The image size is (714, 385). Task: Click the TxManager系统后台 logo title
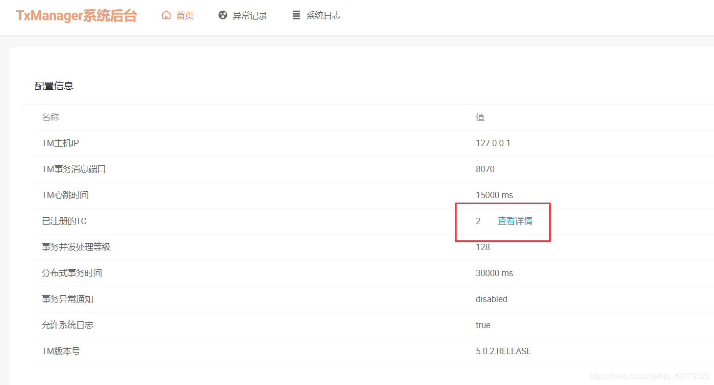76,16
